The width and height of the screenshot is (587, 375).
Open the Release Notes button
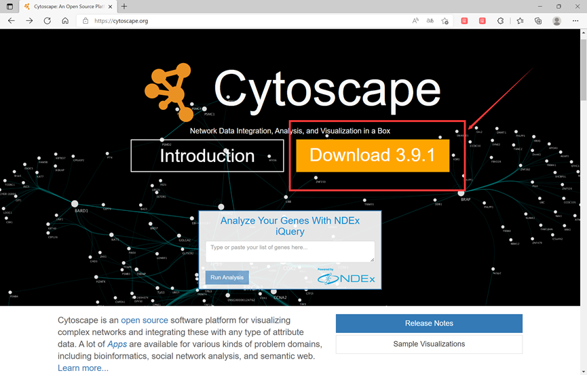[429, 323]
